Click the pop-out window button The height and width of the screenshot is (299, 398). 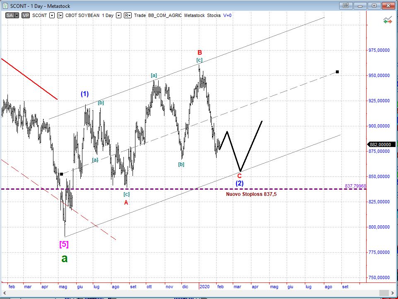pyautogui.click(x=346, y=5)
